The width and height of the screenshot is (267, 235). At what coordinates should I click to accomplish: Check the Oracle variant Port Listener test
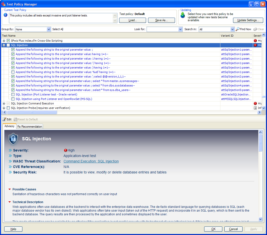[13, 94]
